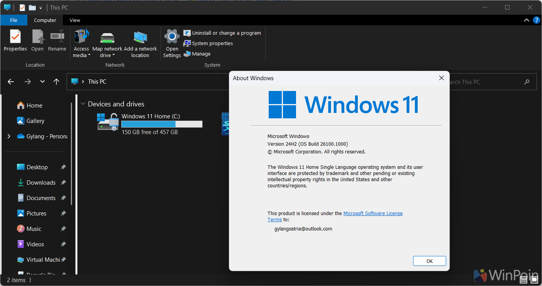This screenshot has height=286, width=542.
Task: Click the checkmark Properties icon in title bar
Action: [22, 7]
